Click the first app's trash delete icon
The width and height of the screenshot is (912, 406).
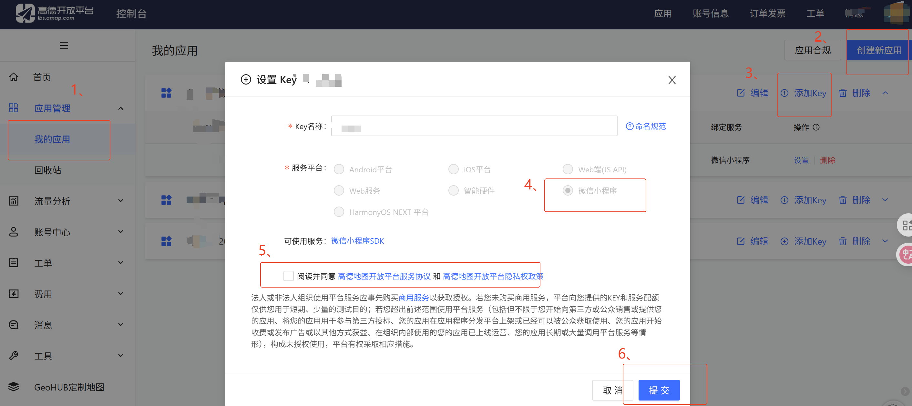[843, 93]
